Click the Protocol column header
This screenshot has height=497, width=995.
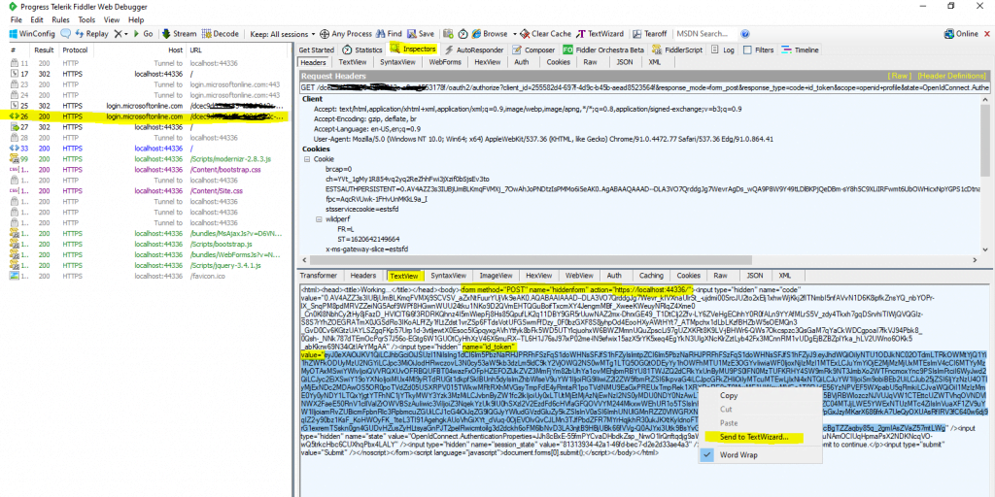[x=75, y=50]
